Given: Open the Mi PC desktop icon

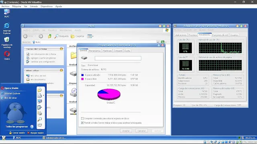Looking at the screenshot, I should pos(7,13).
